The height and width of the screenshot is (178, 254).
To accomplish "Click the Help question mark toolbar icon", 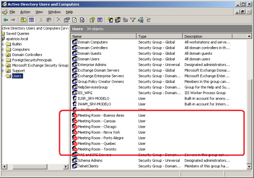I will click(x=92, y=20).
